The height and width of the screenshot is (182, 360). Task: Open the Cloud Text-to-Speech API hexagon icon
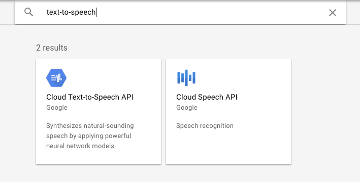click(56, 78)
